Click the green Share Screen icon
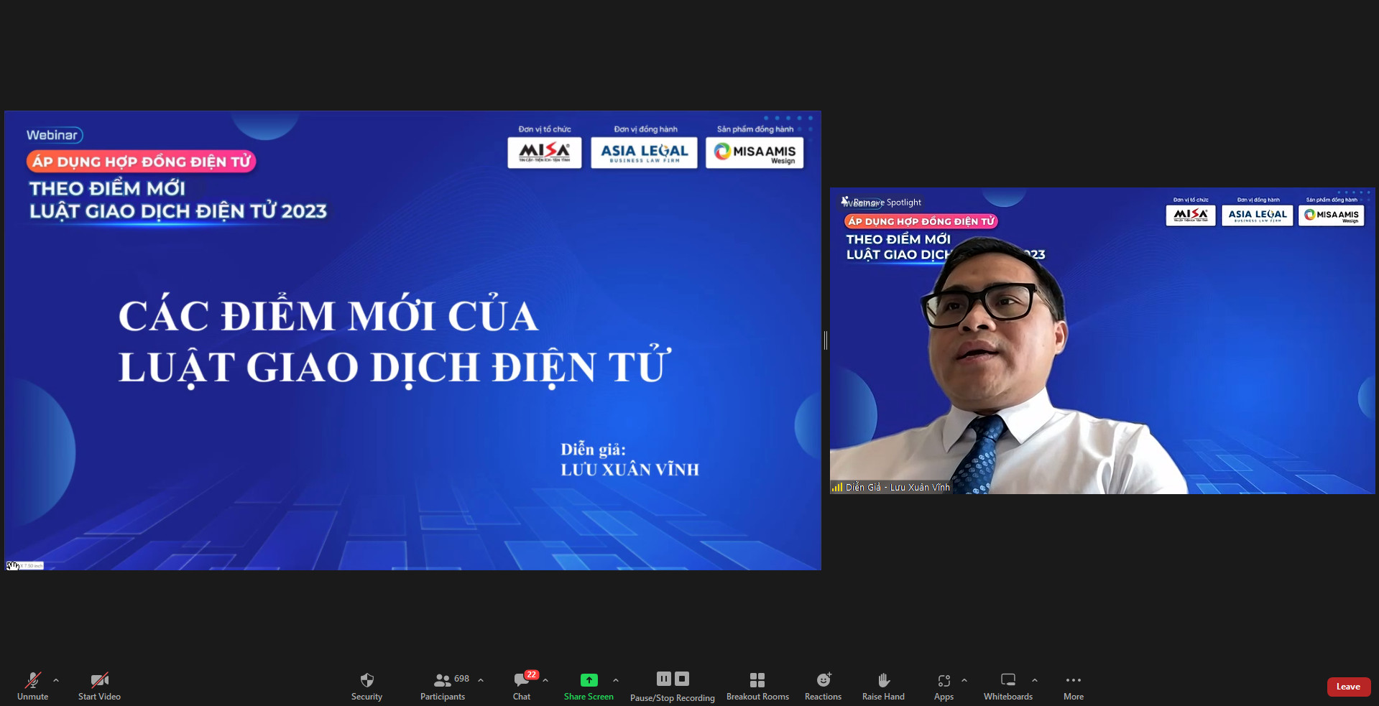1379x706 pixels. (589, 680)
